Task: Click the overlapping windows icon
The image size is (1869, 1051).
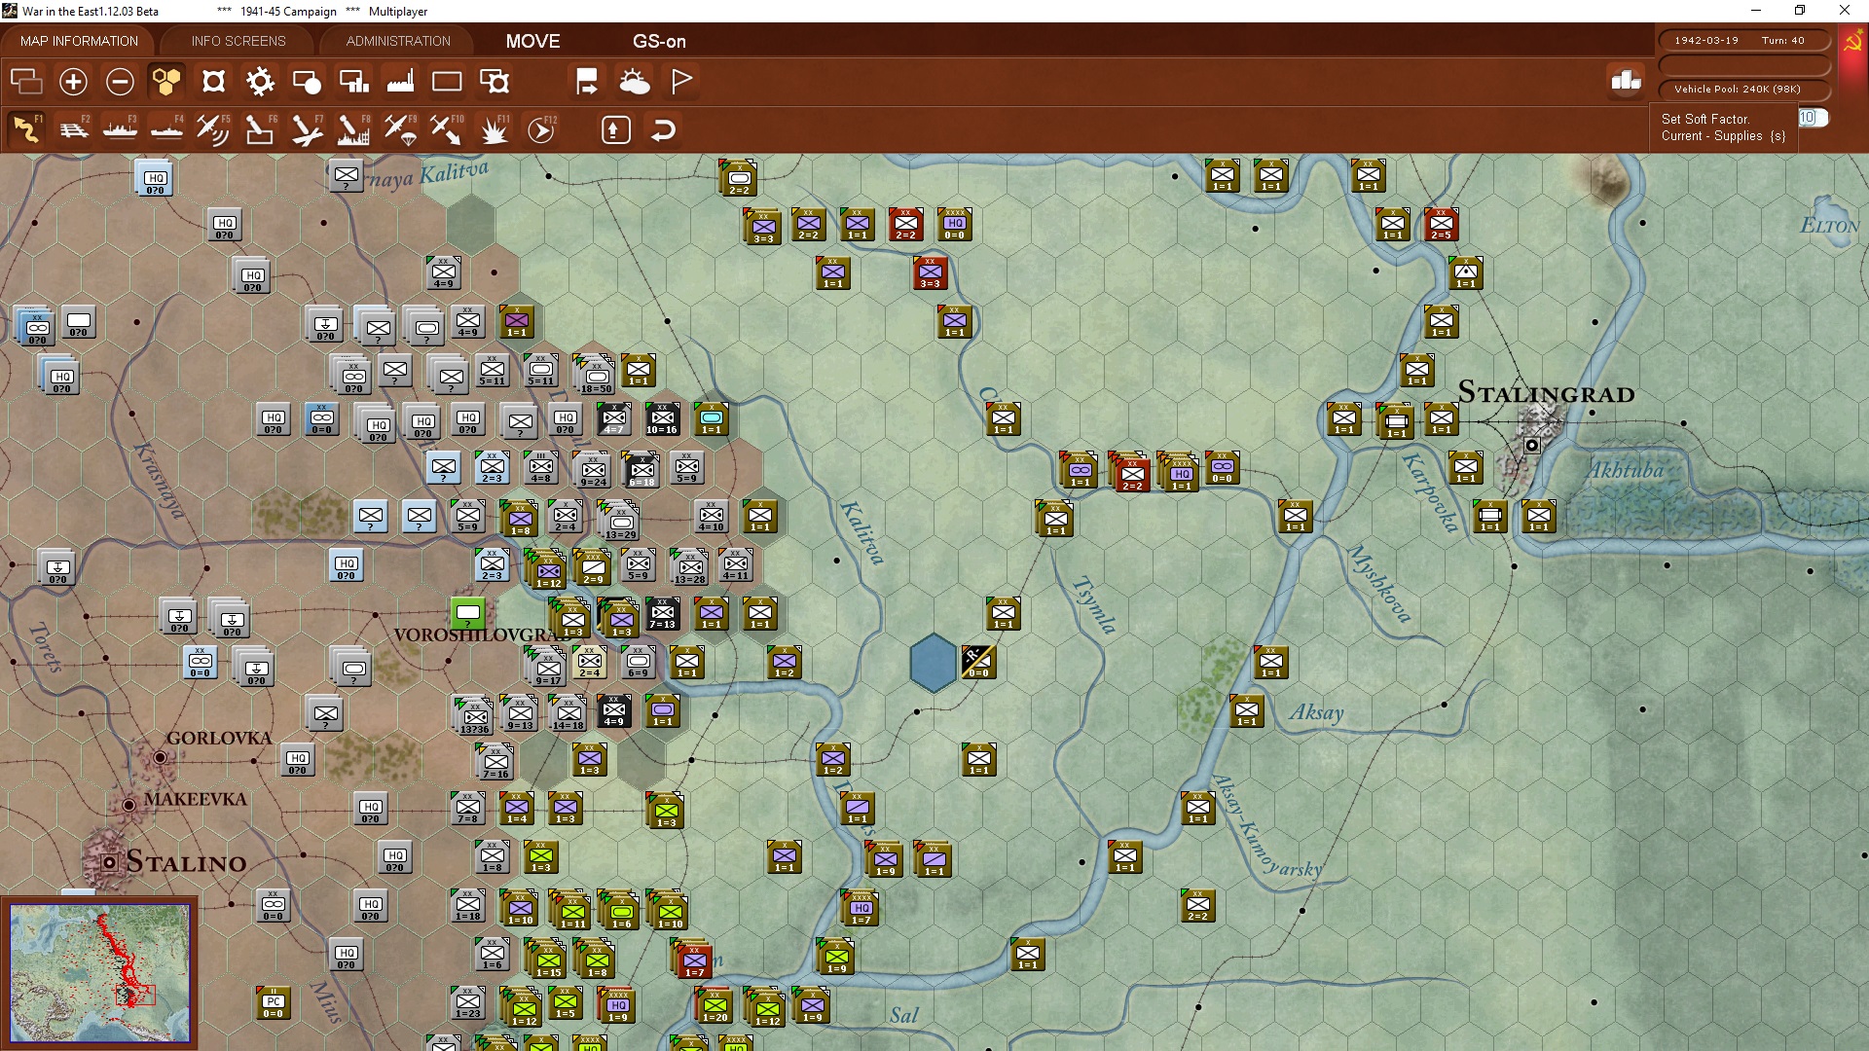Action: 26,82
